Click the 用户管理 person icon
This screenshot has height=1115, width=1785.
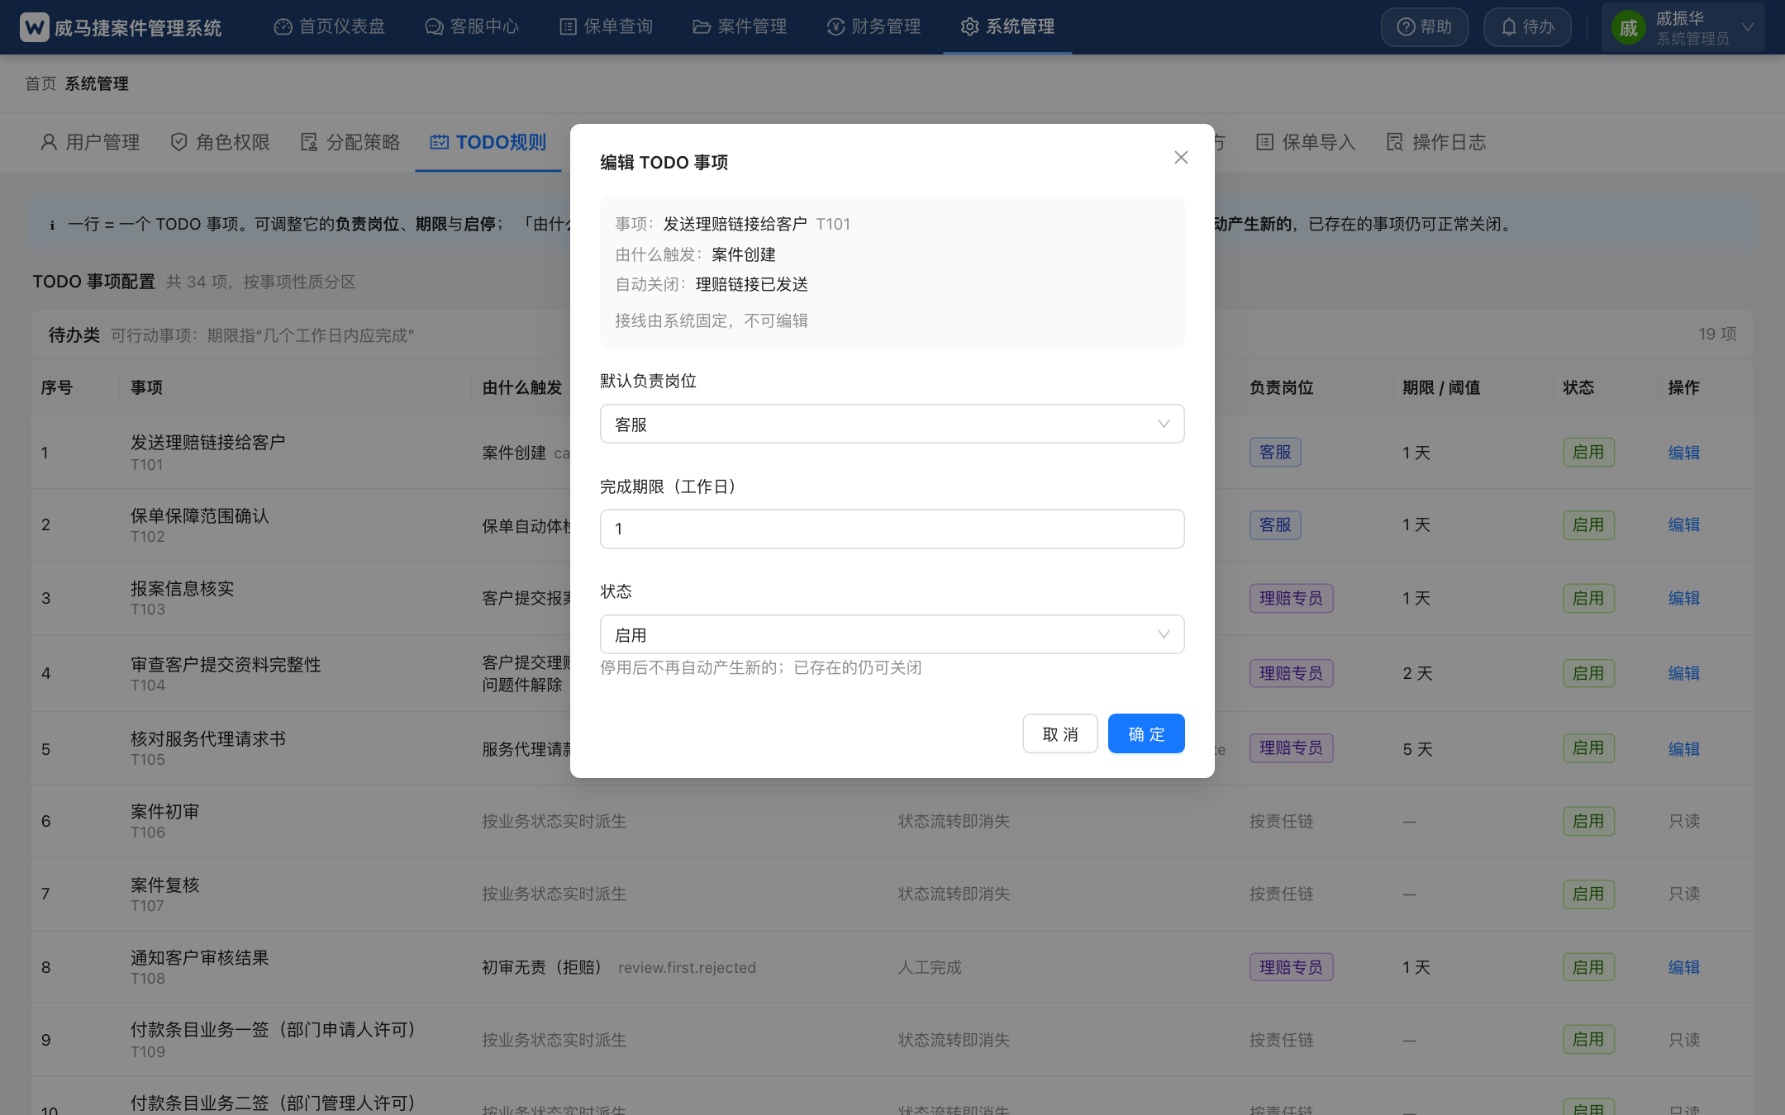point(49,142)
